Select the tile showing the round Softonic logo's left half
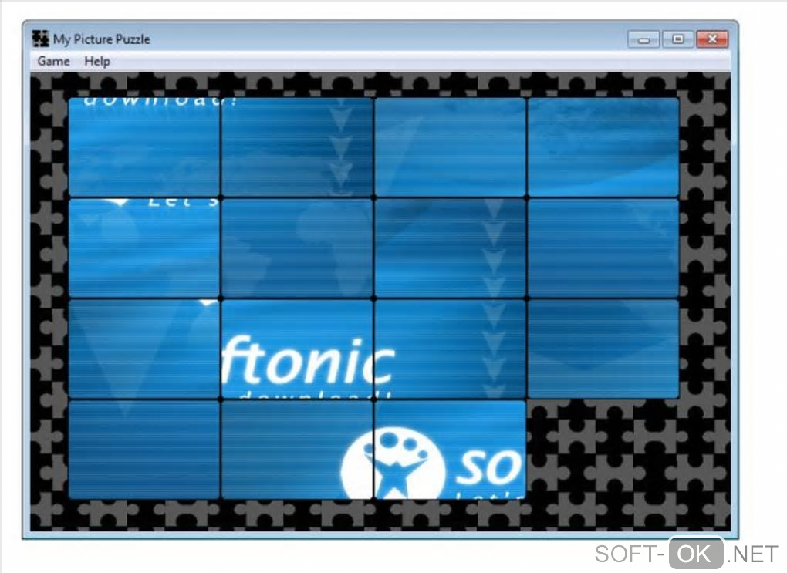 297,450
